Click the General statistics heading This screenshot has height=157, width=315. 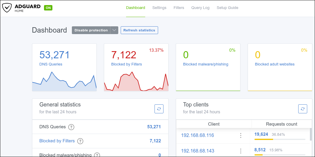pos(60,104)
